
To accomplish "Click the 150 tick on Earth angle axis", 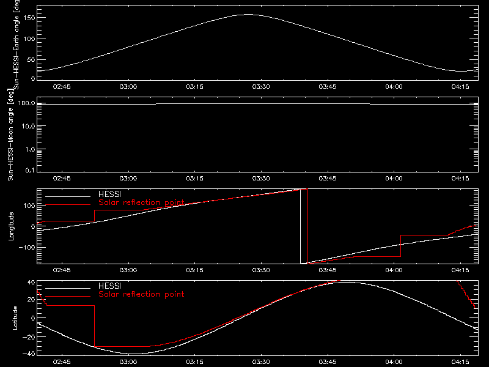I will click(x=29, y=18).
